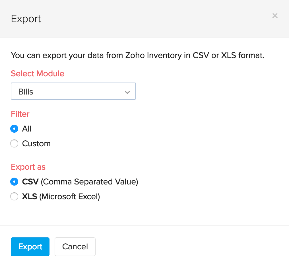Click the Select Module heading
Image resolution: width=289 pixels, height=267 pixels.
37,73
